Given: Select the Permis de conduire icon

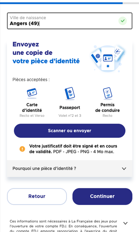Looking at the screenshot, I should [108, 93].
